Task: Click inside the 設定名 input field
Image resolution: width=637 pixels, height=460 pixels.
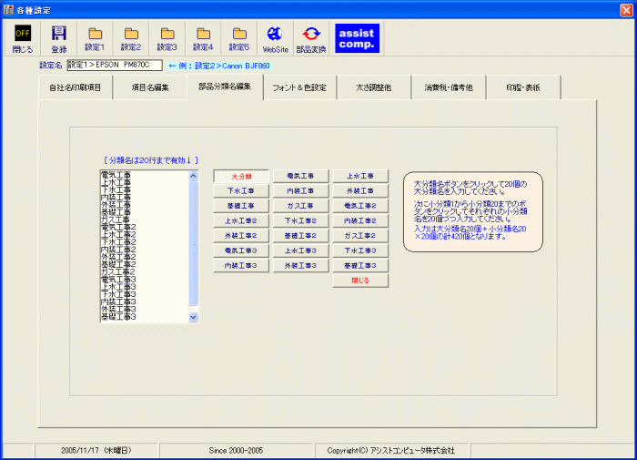Action: pyautogui.click(x=115, y=65)
